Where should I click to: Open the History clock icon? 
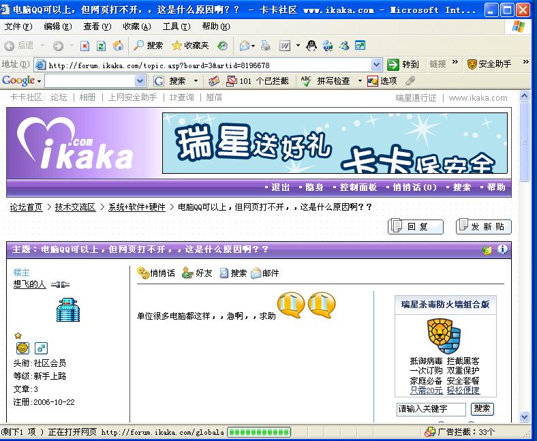(222, 46)
